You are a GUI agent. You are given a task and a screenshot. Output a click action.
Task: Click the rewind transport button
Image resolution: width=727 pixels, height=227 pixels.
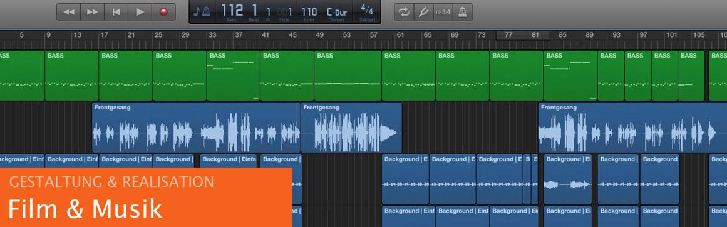69,12
